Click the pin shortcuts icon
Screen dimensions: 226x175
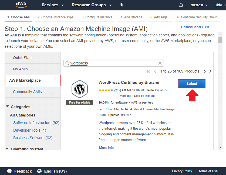coord(122,5)
